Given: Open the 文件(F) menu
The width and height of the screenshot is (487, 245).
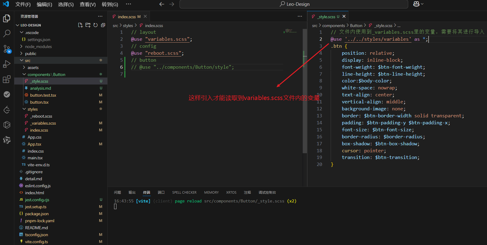Looking at the screenshot, I should pyautogui.click(x=23, y=4).
